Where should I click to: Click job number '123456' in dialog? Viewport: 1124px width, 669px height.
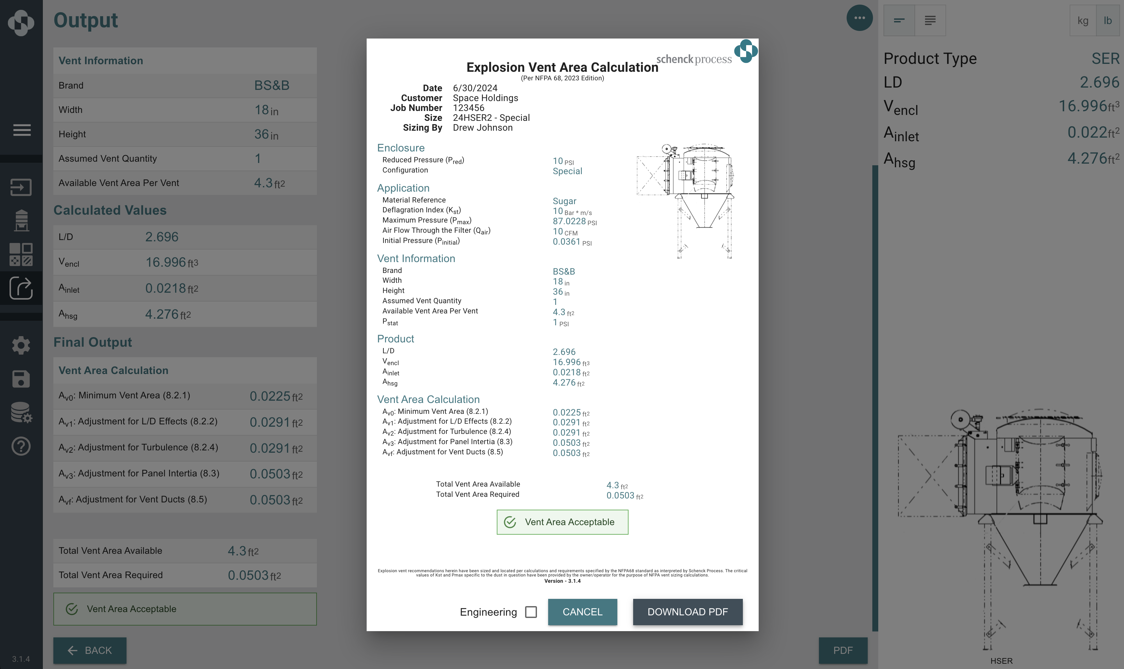click(469, 108)
